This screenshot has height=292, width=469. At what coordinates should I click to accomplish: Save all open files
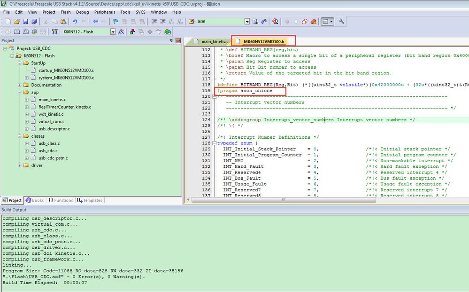(34, 22)
